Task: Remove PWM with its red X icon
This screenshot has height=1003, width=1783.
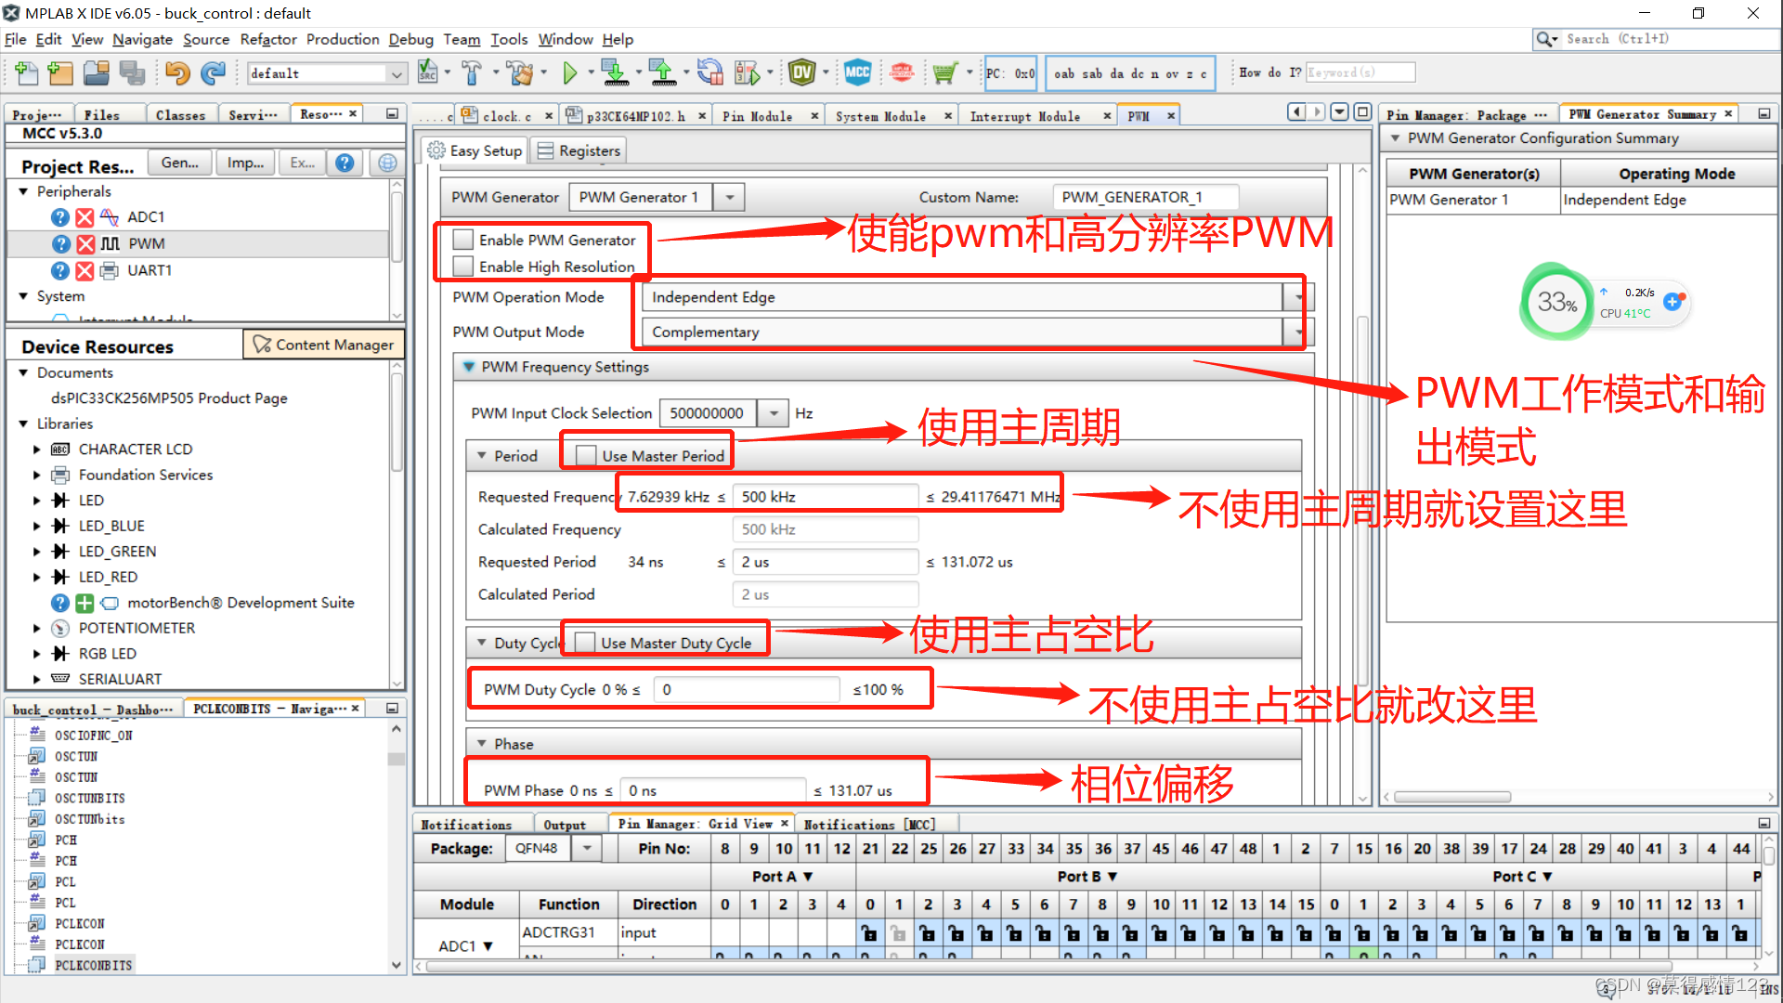Action: pyautogui.click(x=85, y=243)
